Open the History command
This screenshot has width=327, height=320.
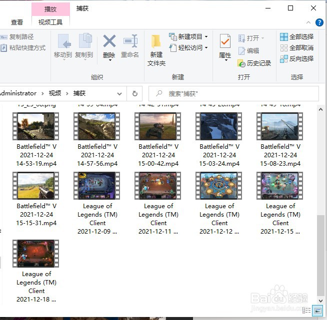click(254, 63)
